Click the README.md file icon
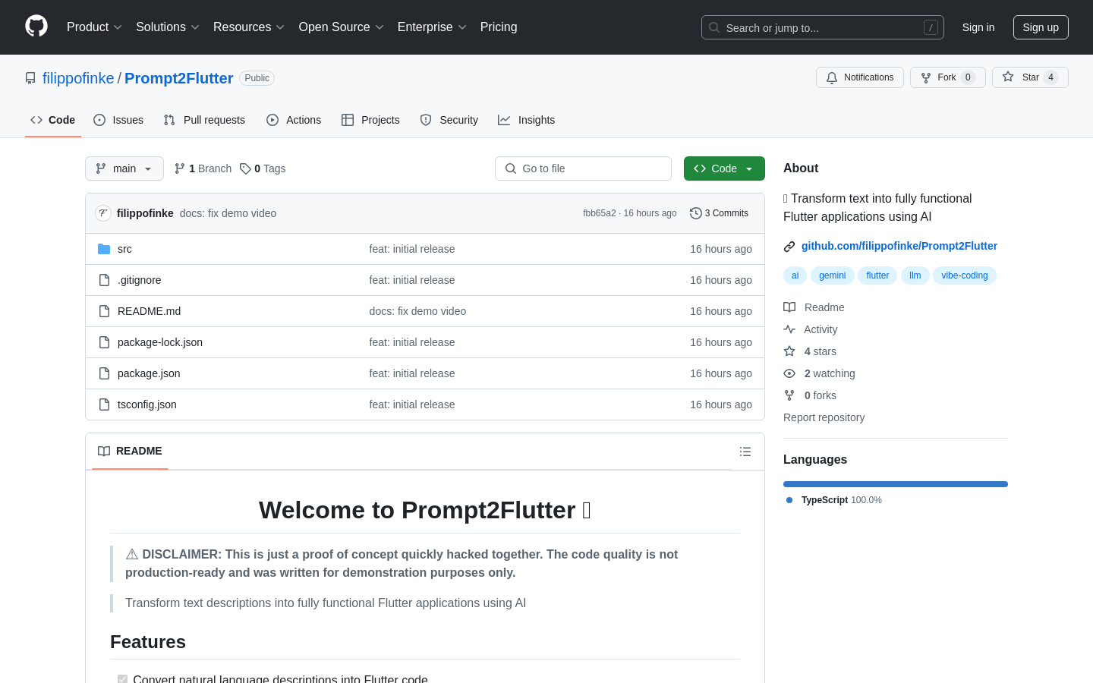This screenshot has height=683, width=1093. pyautogui.click(x=104, y=311)
